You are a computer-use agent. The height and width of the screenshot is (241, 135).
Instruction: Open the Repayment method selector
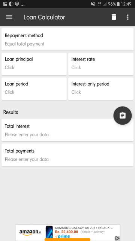click(x=67, y=39)
